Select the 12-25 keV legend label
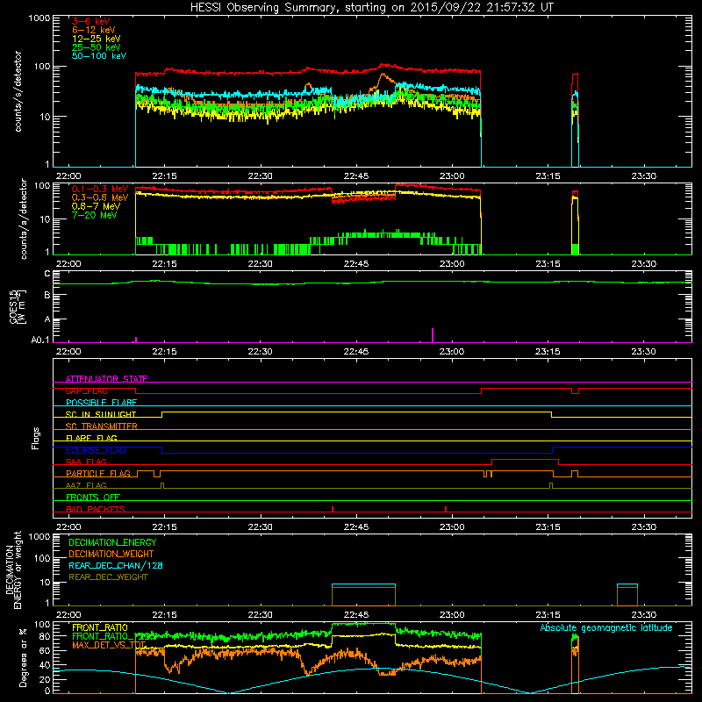 97,39
